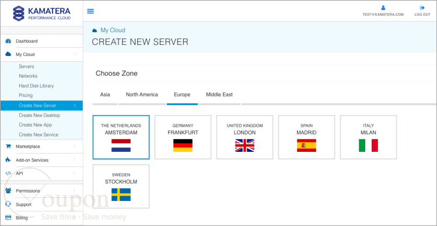Expand the Permissions chevron
437x226 pixels.
pyautogui.click(x=75, y=190)
